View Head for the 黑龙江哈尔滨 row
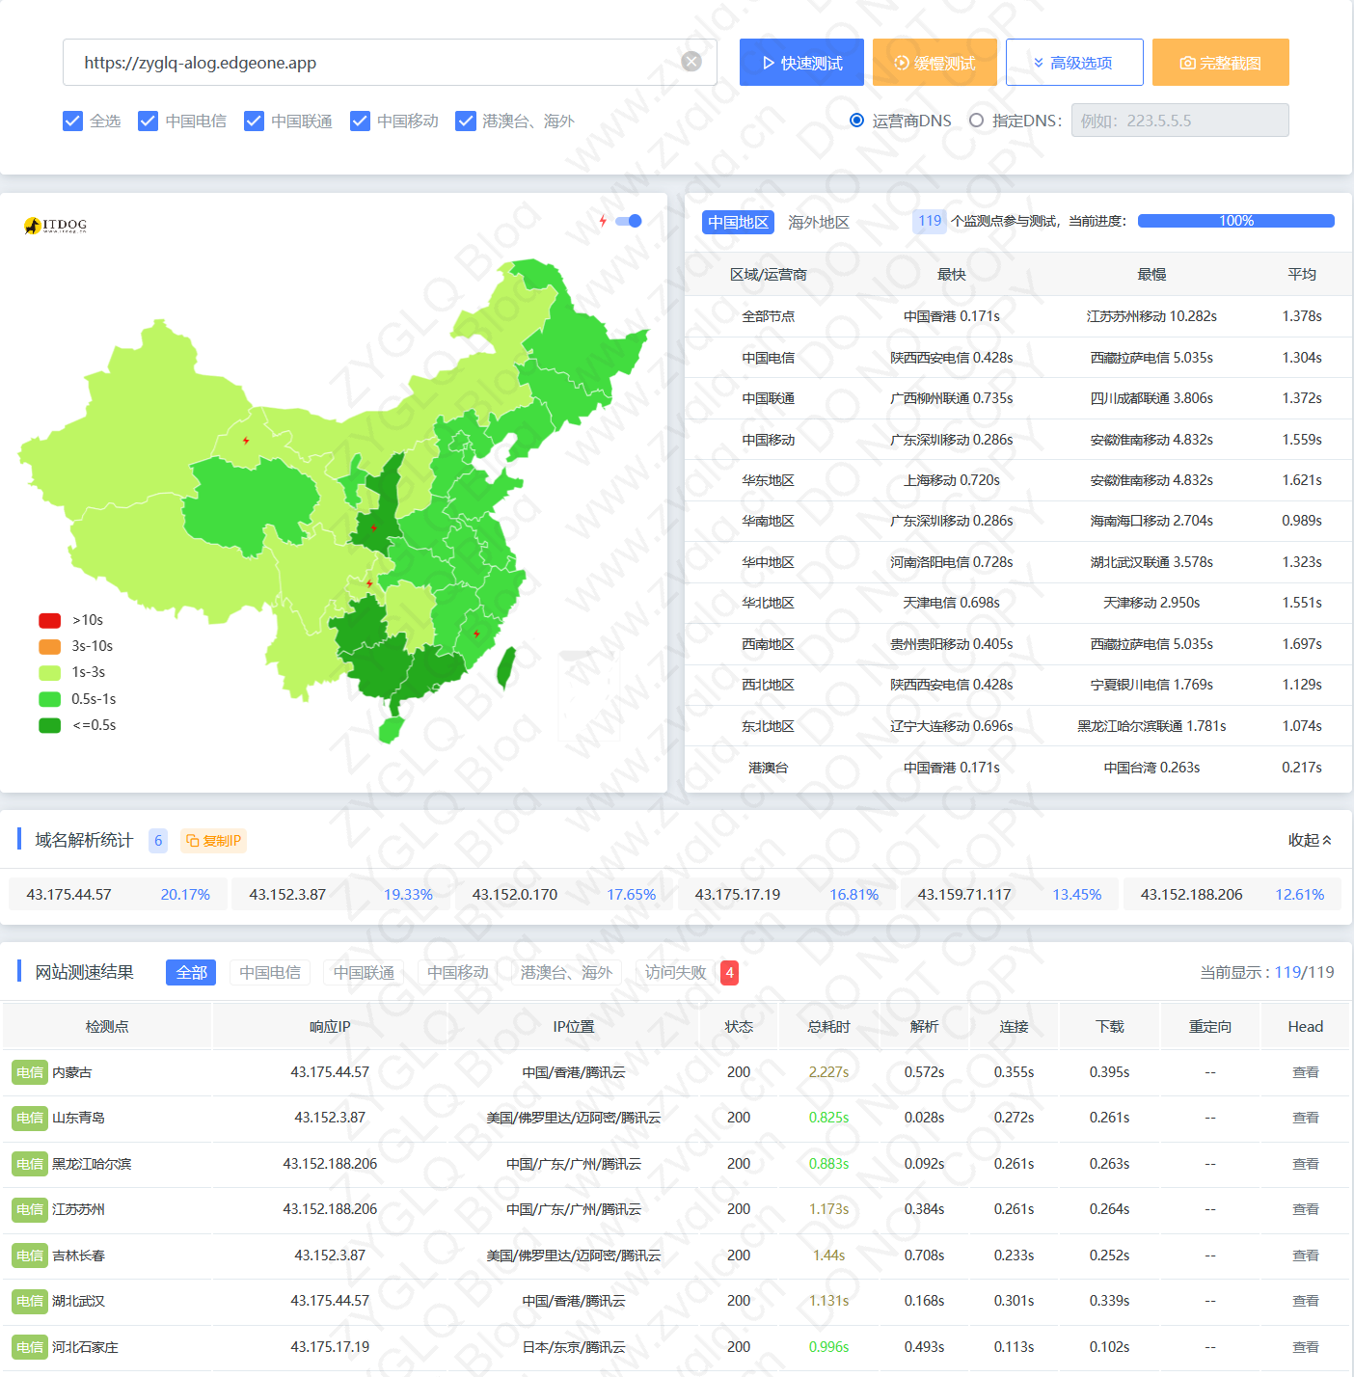Image resolution: width=1354 pixels, height=1377 pixels. [1306, 1164]
